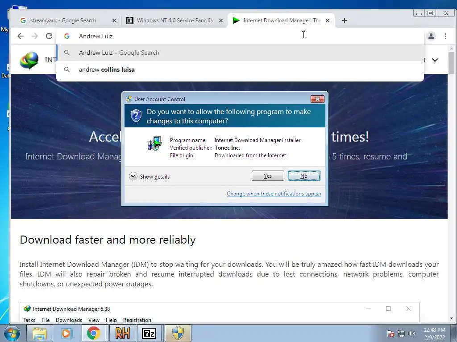
Task: Expand the website menu chevron at right
Action: click(x=435, y=60)
